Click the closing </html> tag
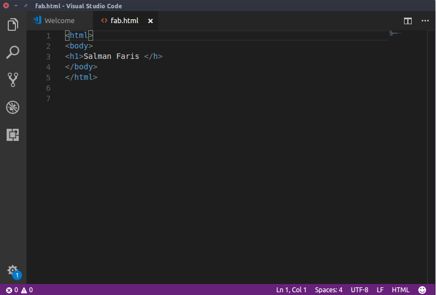This screenshot has height=295, width=436. 81,77
